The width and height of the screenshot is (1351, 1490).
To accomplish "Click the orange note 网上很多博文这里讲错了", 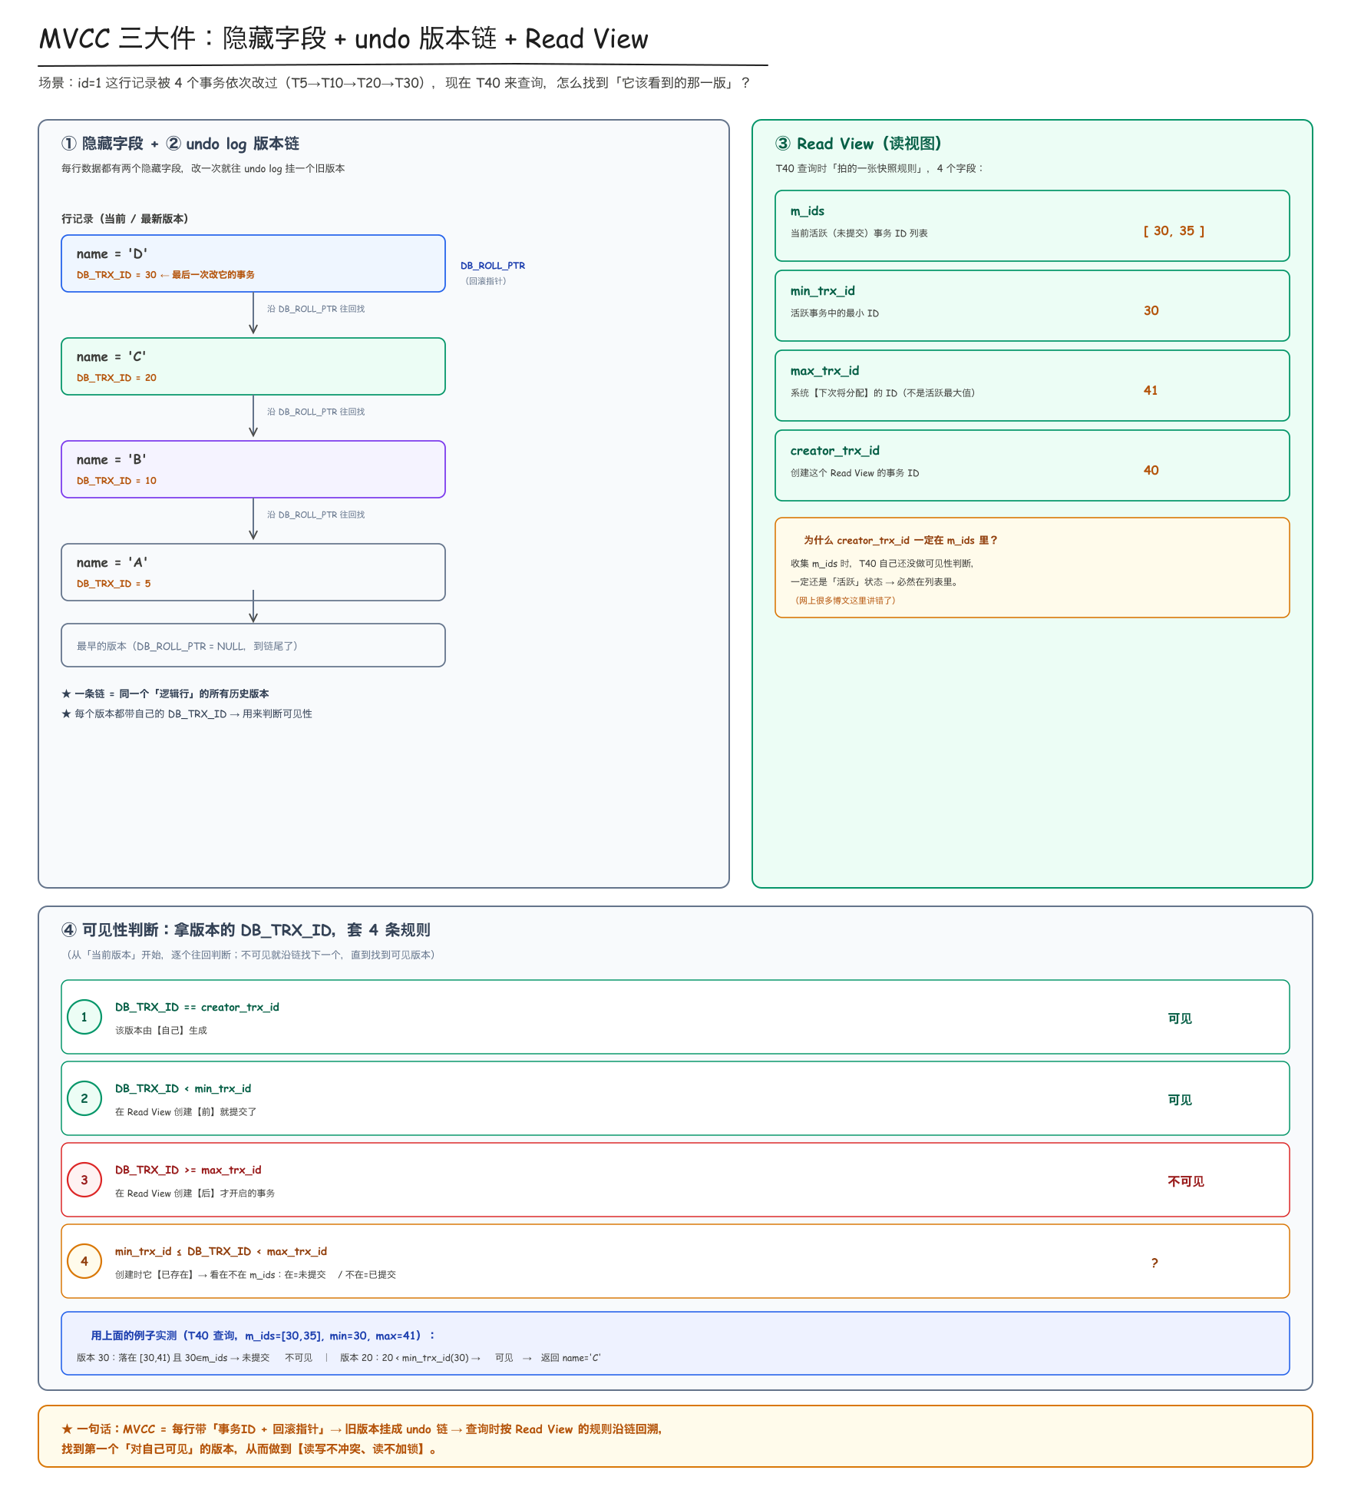I will point(845,601).
